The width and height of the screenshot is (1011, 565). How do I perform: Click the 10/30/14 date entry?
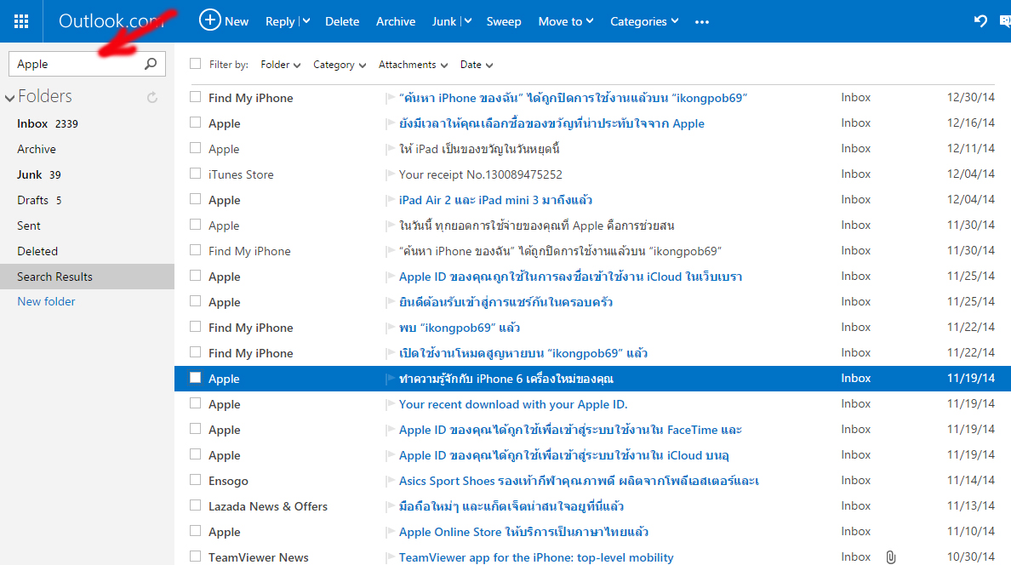coord(970,556)
